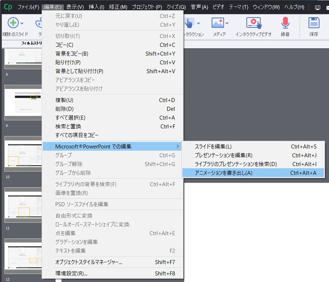The image size is (329, 282).
Task: Open the ビデオ menu
Action: [219, 7]
